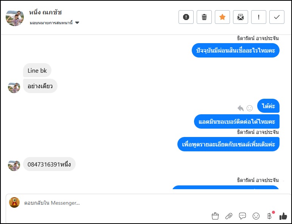Mark conversation done with checkmark button
The image size is (292, 224).
[x=277, y=17]
